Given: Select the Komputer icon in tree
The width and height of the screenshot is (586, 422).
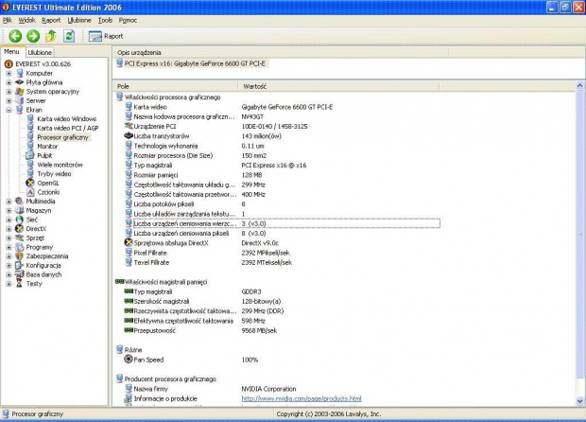Looking at the screenshot, I should pyautogui.click(x=20, y=73).
